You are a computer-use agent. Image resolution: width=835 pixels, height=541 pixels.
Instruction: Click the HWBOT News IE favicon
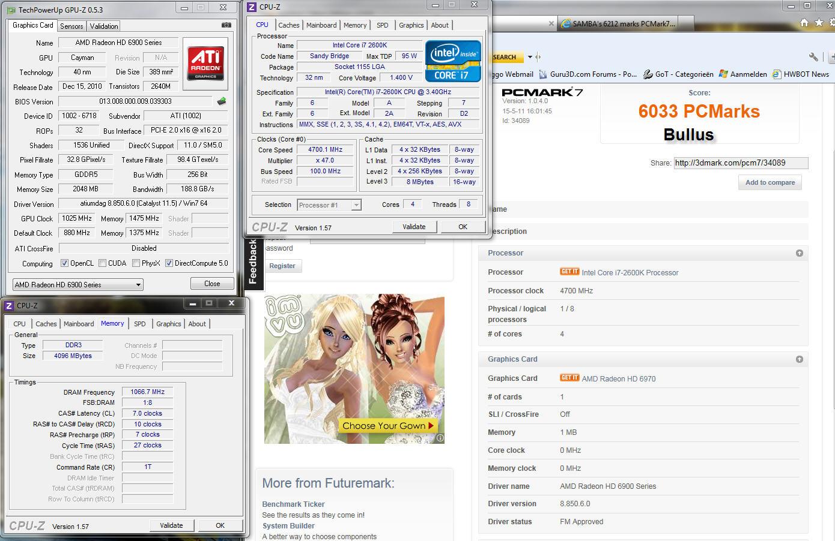[x=777, y=74]
